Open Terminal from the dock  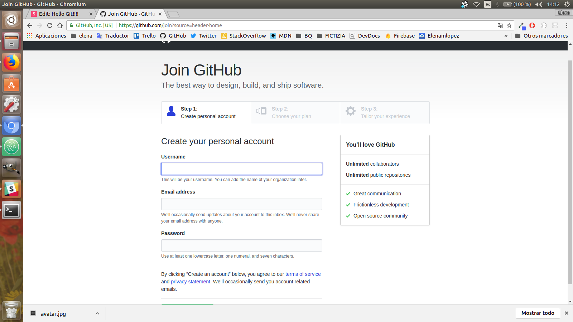point(11,210)
